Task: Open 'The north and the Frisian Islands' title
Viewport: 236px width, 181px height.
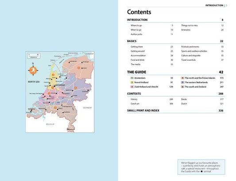Action: (200, 78)
